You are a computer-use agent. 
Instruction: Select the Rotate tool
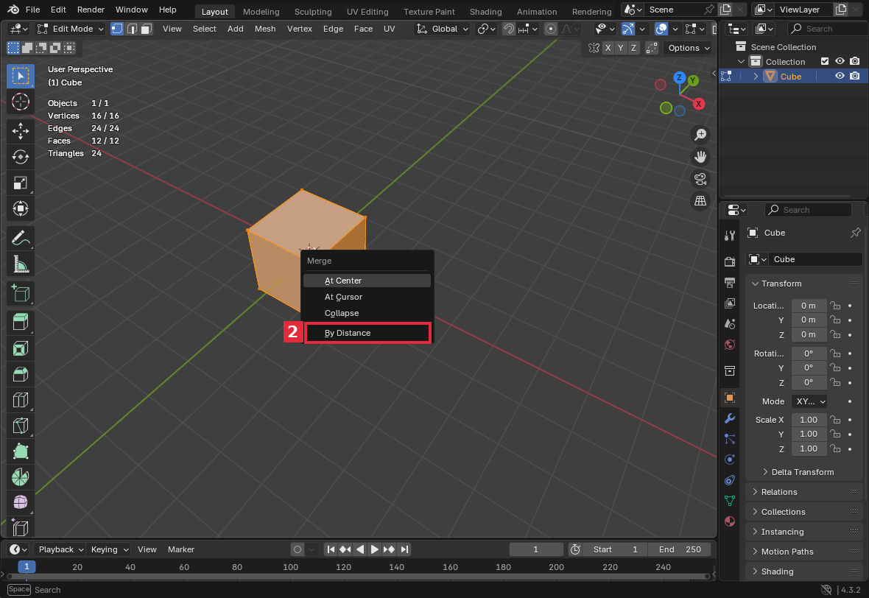[x=21, y=157]
